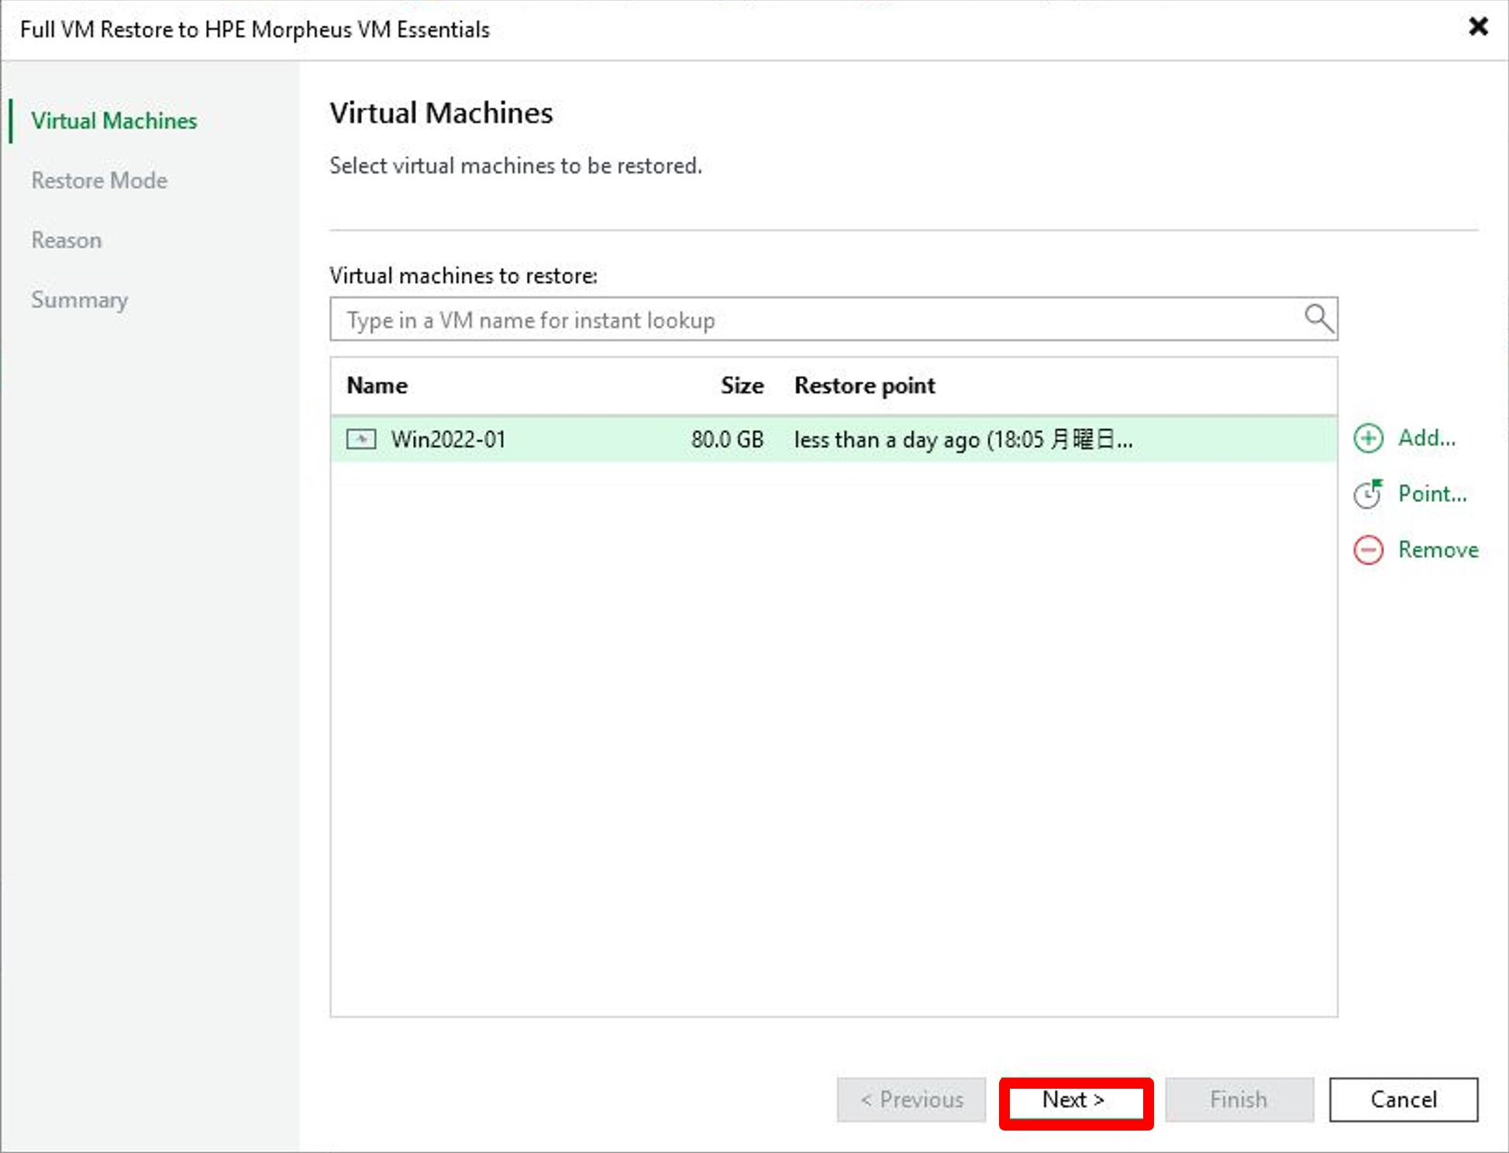Sort the list by Name column
The image size is (1509, 1153).
[x=377, y=386]
